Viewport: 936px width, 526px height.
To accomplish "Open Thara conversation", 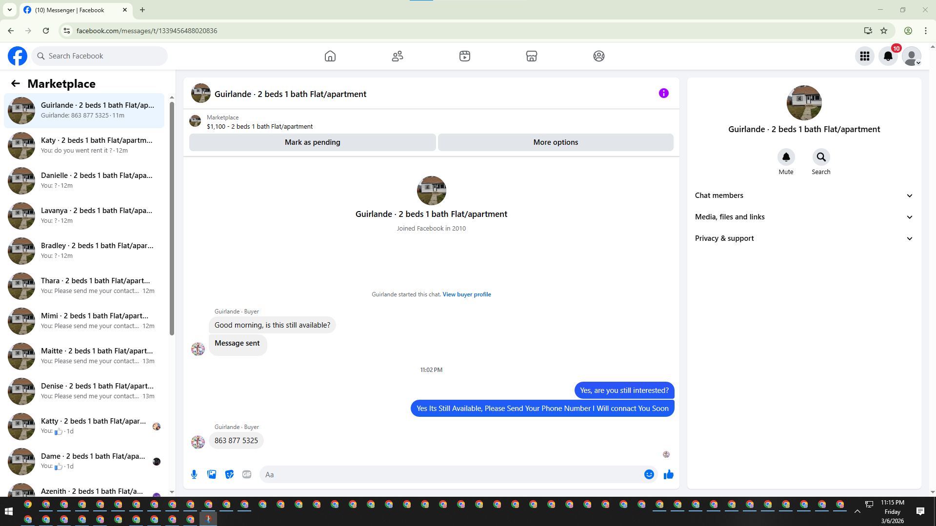I will [x=84, y=286].
